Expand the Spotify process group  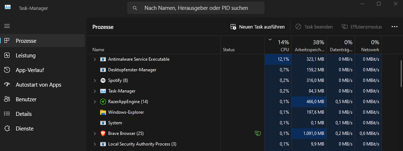tap(95, 80)
